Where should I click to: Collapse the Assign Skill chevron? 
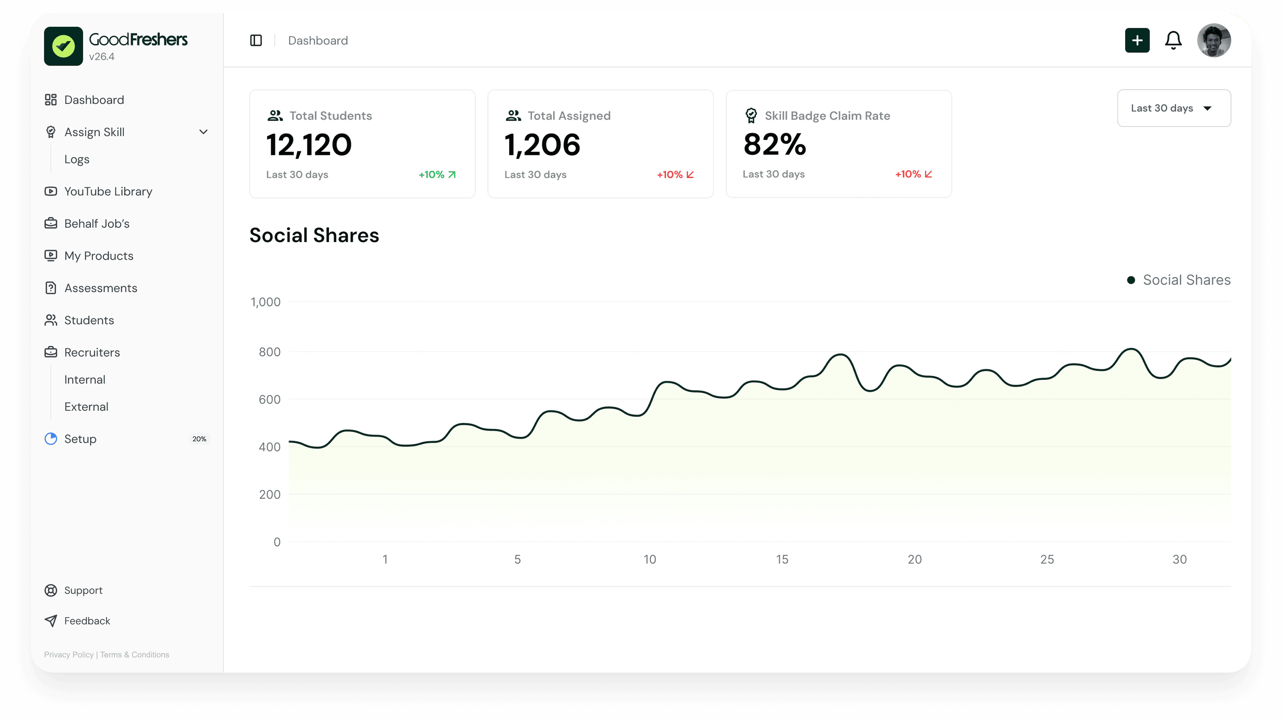click(x=203, y=132)
